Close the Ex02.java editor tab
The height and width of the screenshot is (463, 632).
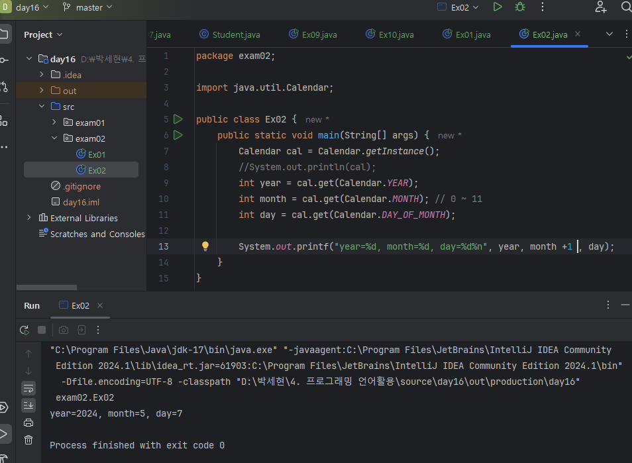click(x=578, y=34)
